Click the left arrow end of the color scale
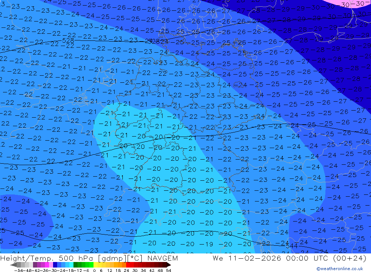 13,265
